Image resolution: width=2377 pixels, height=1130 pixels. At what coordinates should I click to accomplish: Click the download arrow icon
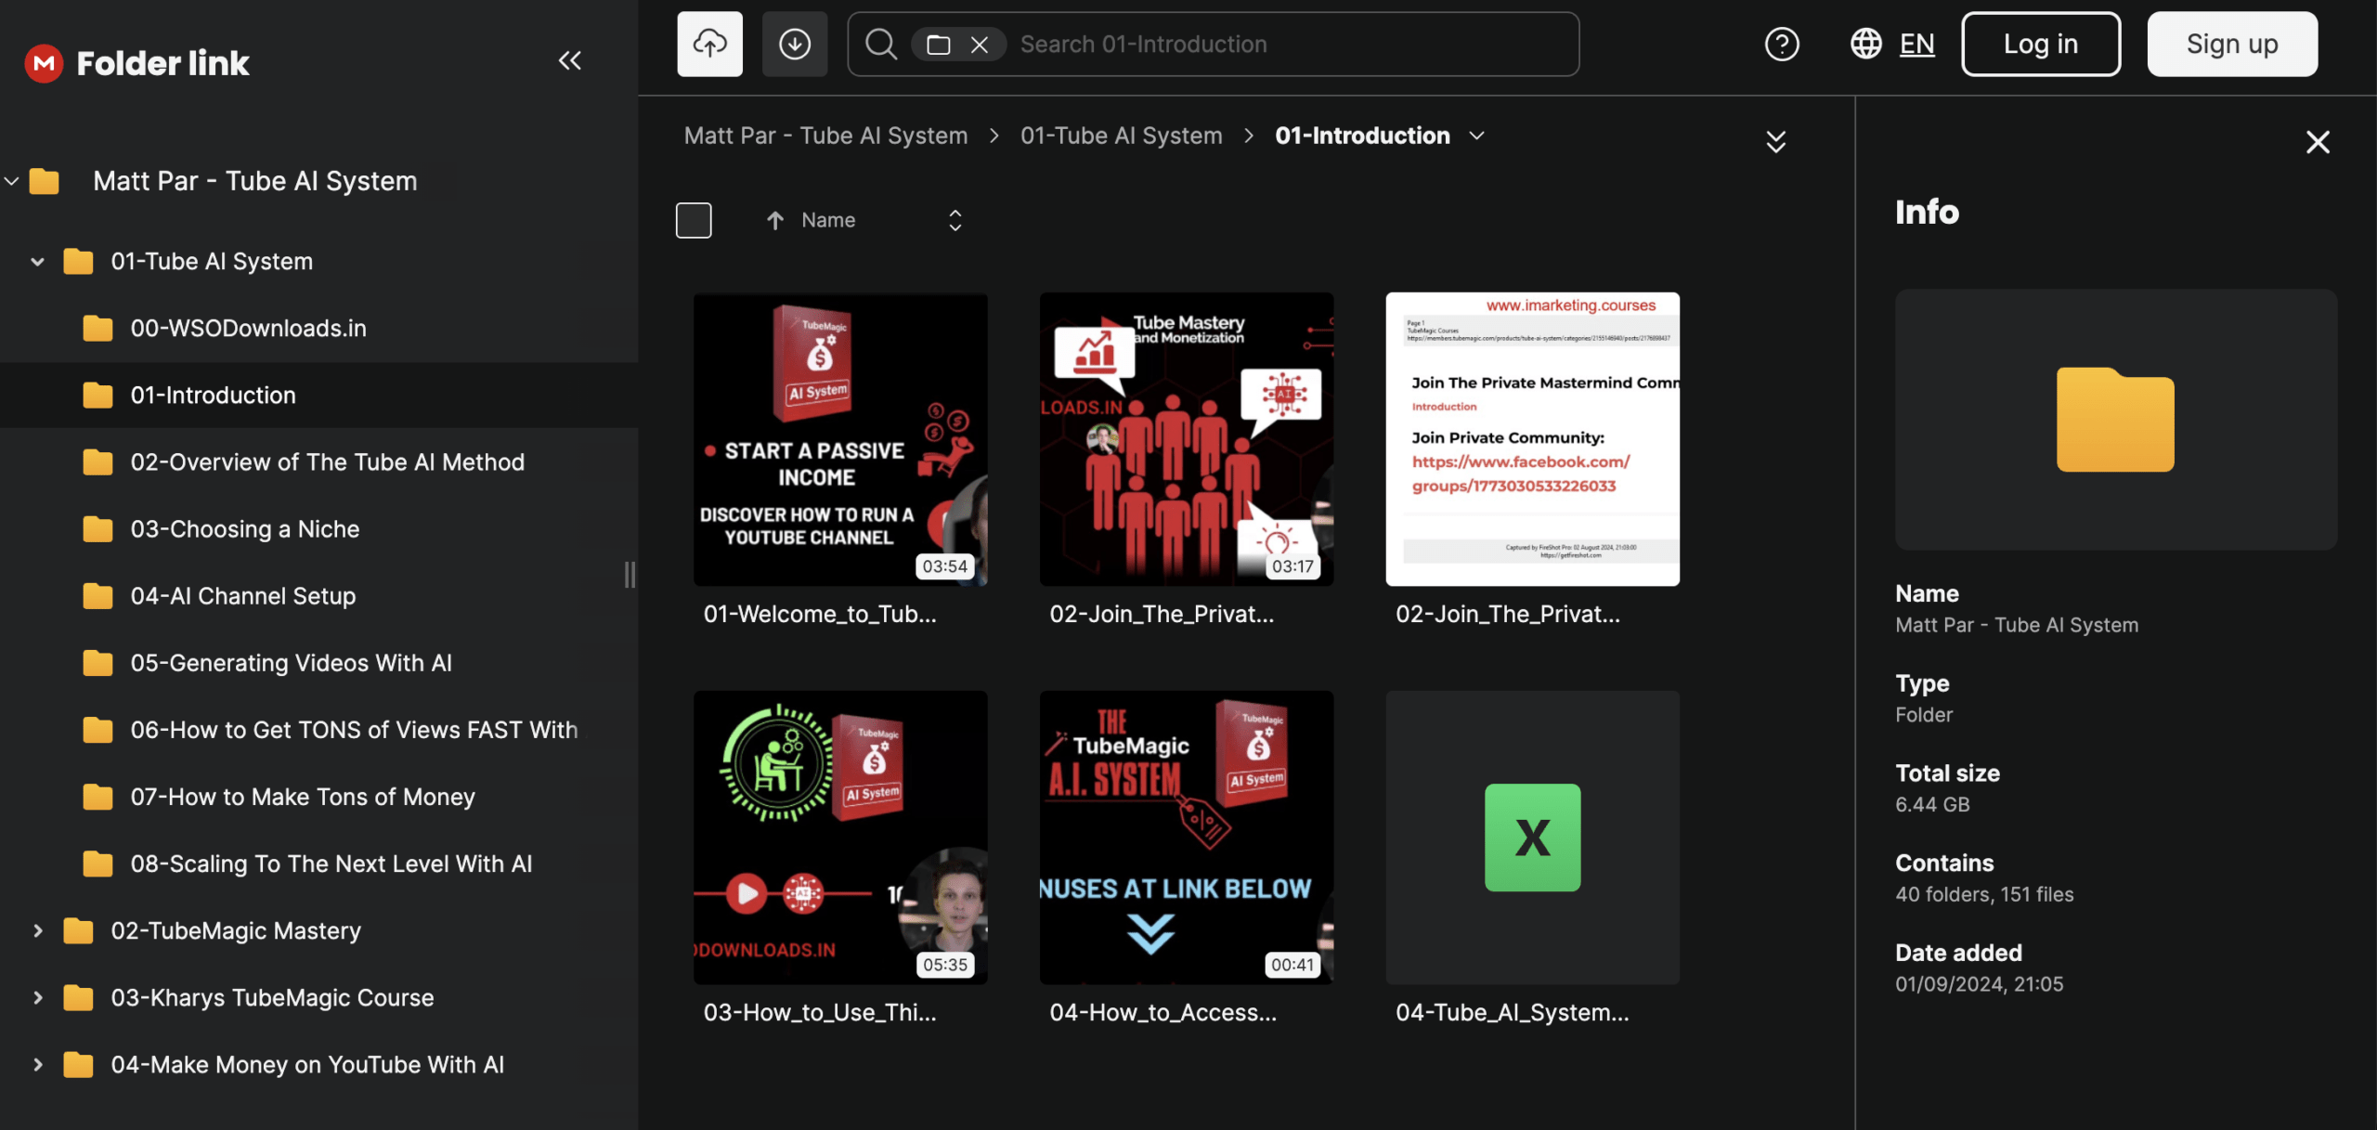[x=794, y=44]
